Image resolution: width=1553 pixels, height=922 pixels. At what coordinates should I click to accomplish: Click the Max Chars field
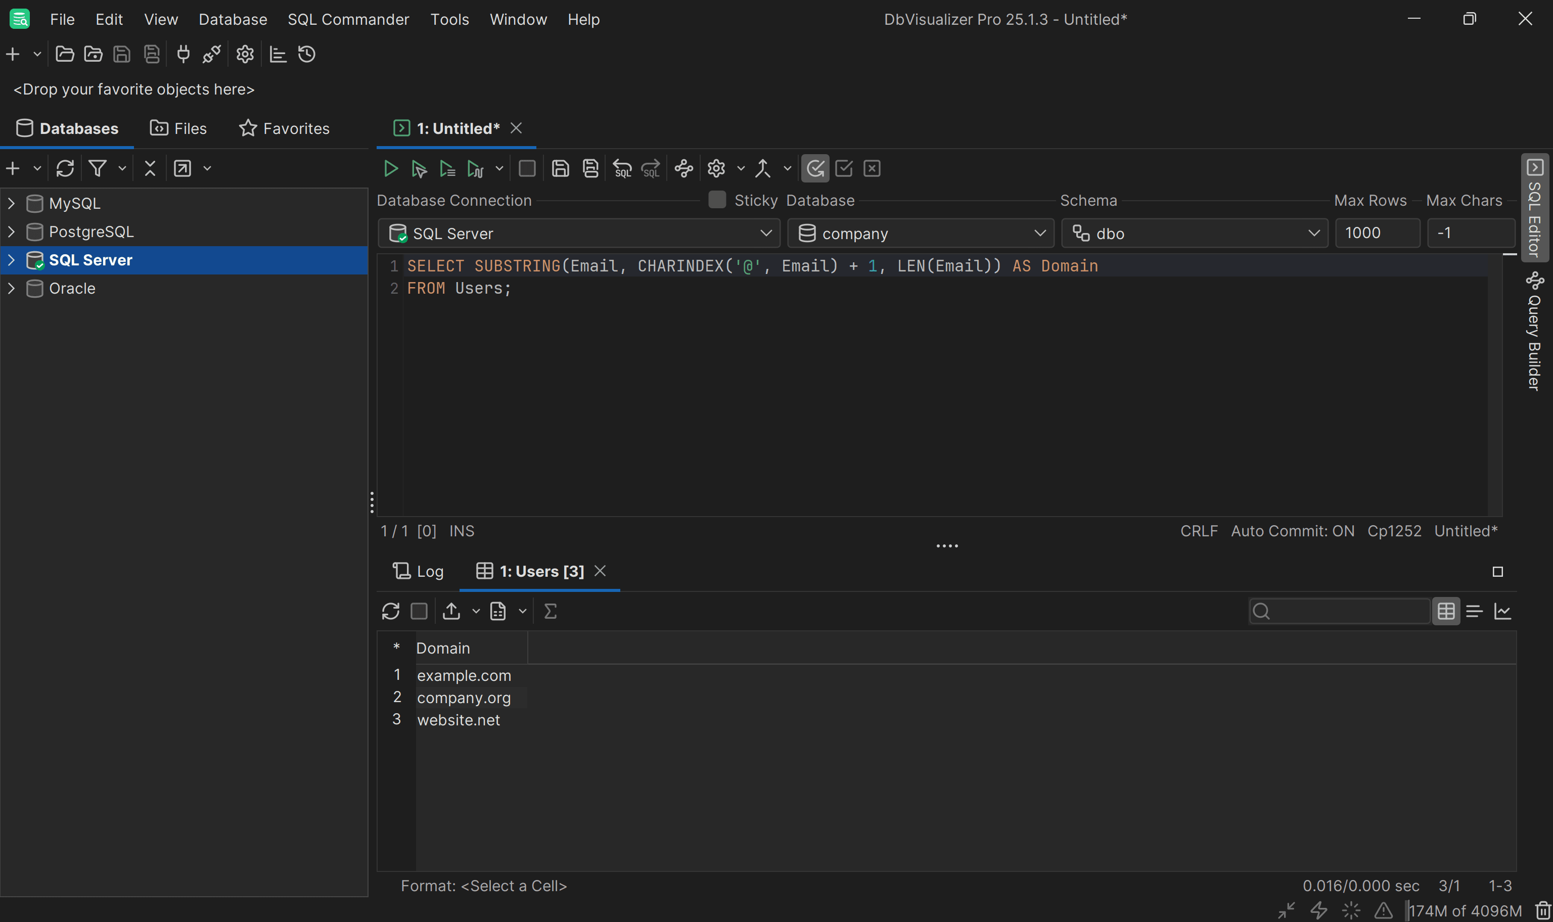tap(1471, 233)
